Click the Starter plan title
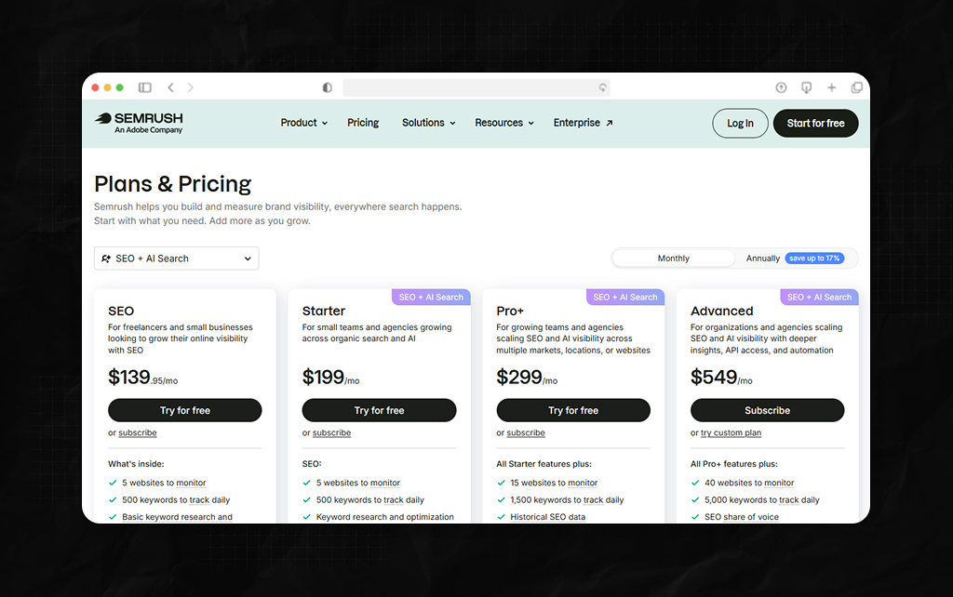The image size is (953, 597). click(x=323, y=311)
